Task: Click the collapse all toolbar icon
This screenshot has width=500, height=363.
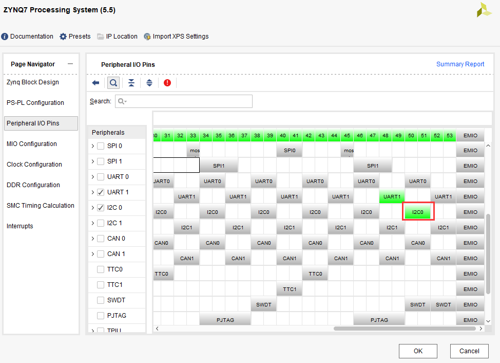Action: (131, 83)
